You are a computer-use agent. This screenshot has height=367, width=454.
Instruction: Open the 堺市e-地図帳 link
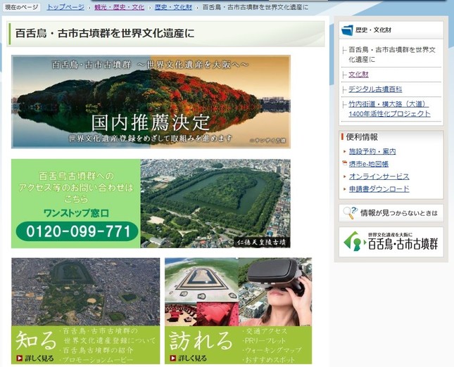point(369,164)
